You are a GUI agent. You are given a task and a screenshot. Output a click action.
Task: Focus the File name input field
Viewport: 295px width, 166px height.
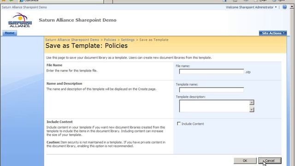[212, 71]
